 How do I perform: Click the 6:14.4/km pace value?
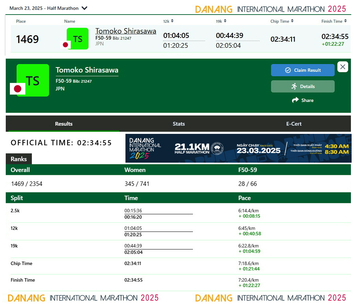click(x=249, y=210)
